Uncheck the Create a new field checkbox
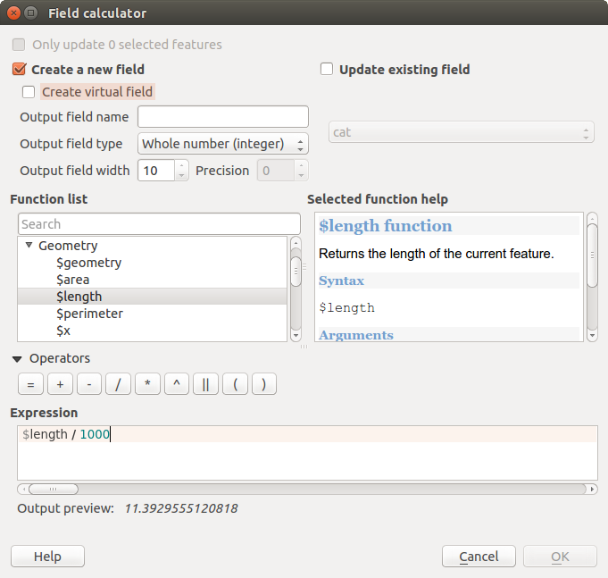This screenshot has width=608, height=578. click(x=19, y=69)
